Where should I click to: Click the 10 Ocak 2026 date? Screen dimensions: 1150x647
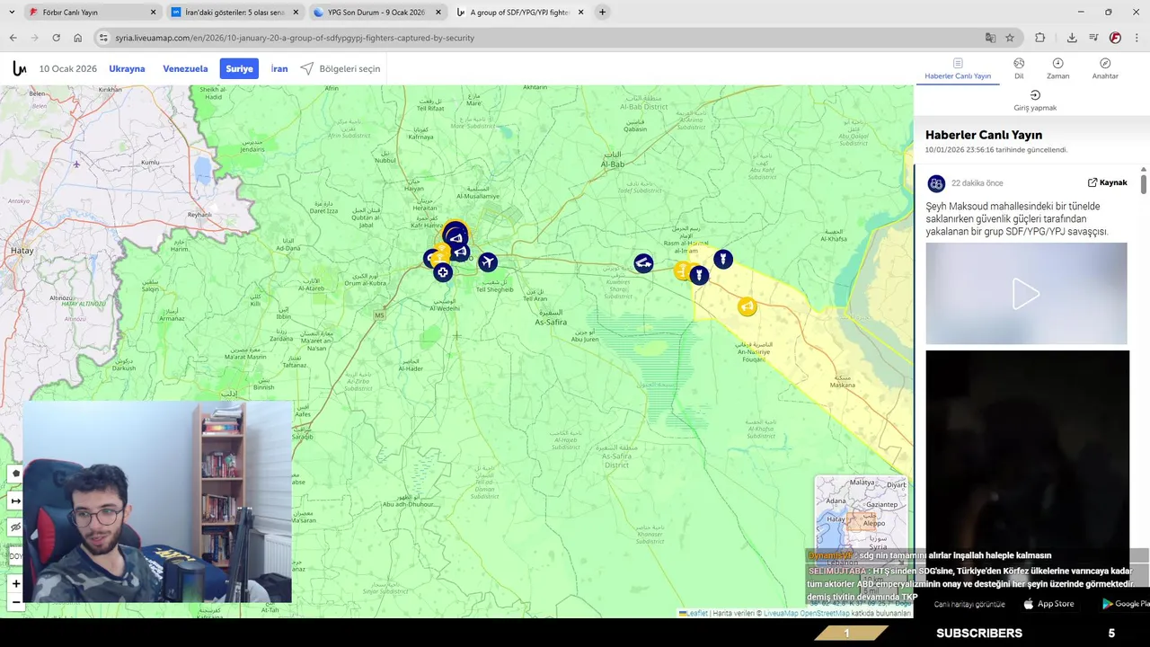(x=68, y=68)
